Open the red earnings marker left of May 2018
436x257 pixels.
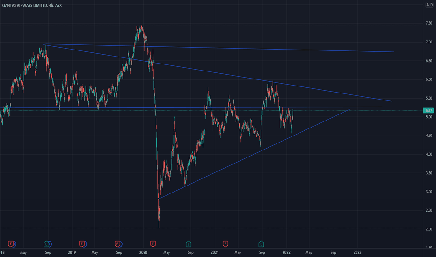[x=11, y=244]
